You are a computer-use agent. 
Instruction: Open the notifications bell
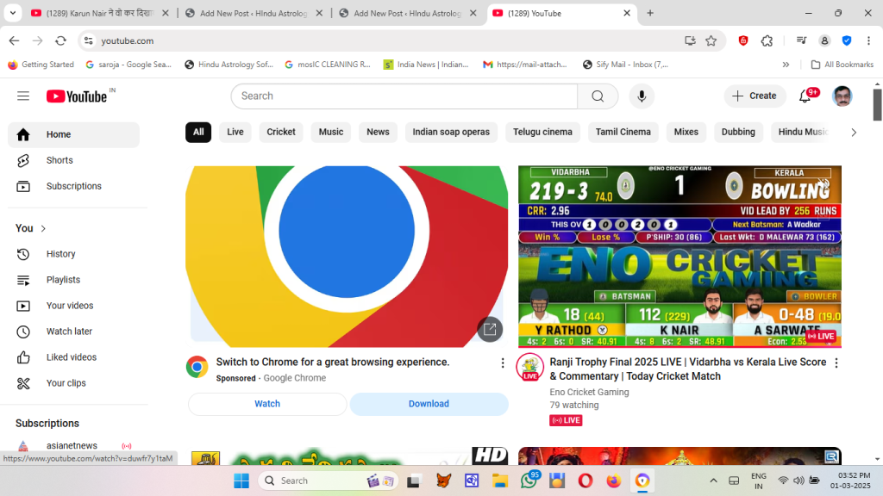click(805, 96)
